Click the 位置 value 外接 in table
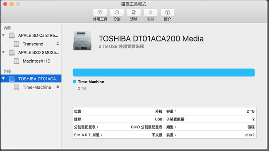 point(159,111)
